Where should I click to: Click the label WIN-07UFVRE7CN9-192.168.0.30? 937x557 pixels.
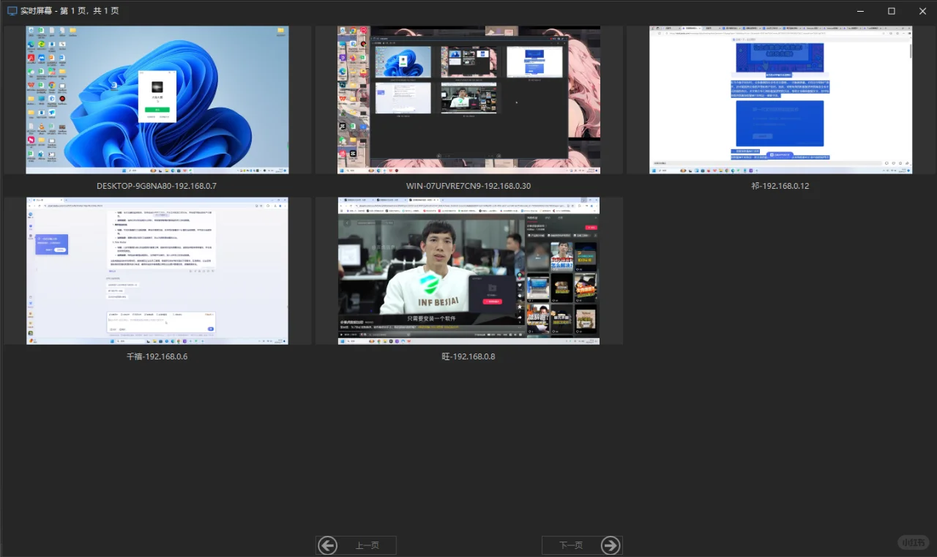click(x=468, y=186)
